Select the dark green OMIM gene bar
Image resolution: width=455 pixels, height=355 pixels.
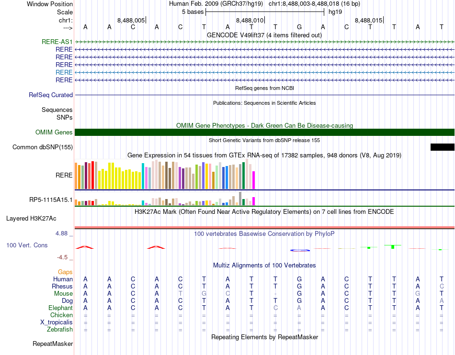coord(264,132)
